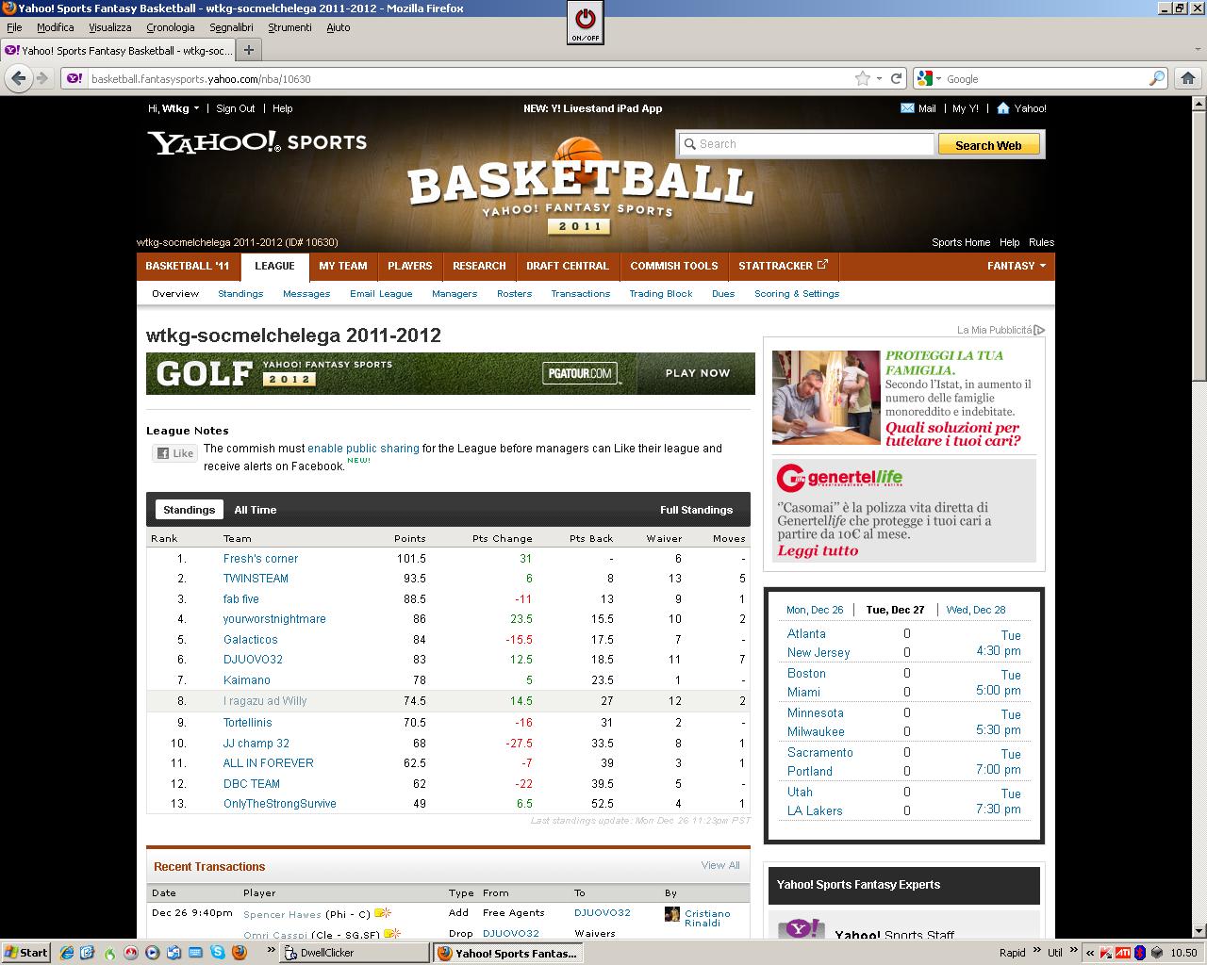
Task: Open a new tab with the plus button
Action: 249,51
